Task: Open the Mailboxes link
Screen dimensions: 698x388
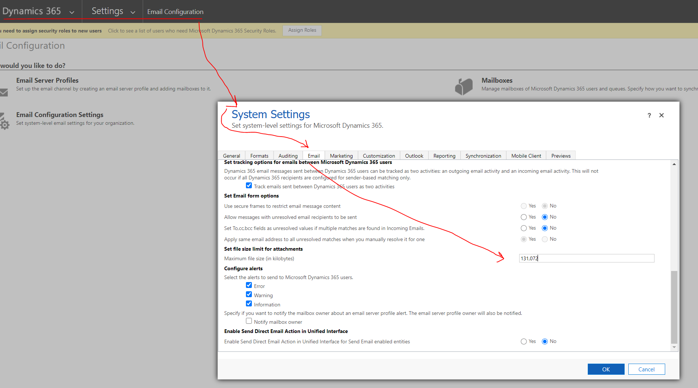Action: [497, 80]
